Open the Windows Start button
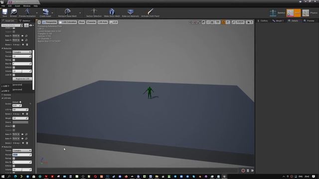The height and width of the screenshot is (179, 319). click(x=3, y=177)
